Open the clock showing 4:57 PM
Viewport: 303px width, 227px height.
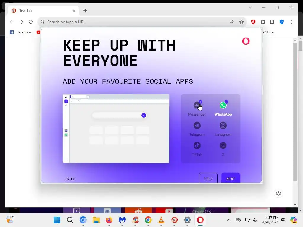[x=270, y=220]
